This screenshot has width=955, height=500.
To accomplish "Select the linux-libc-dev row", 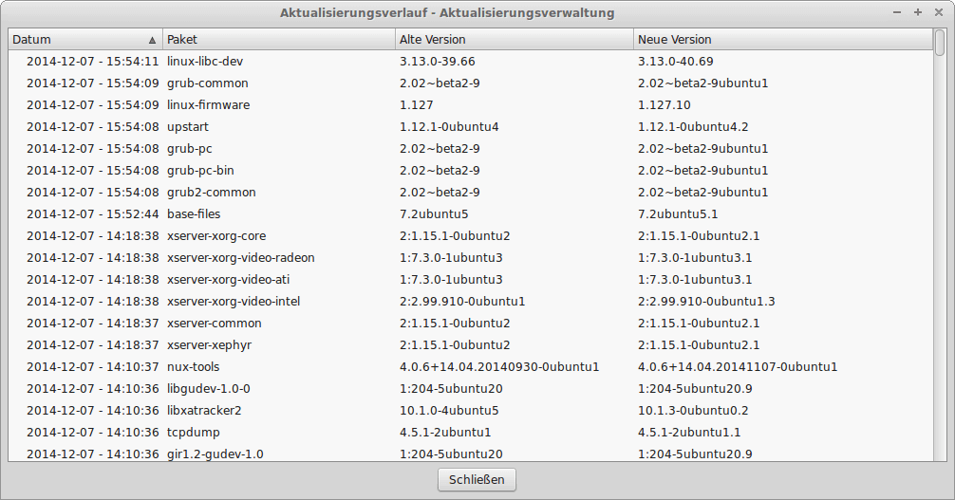I will click(x=205, y=62).
